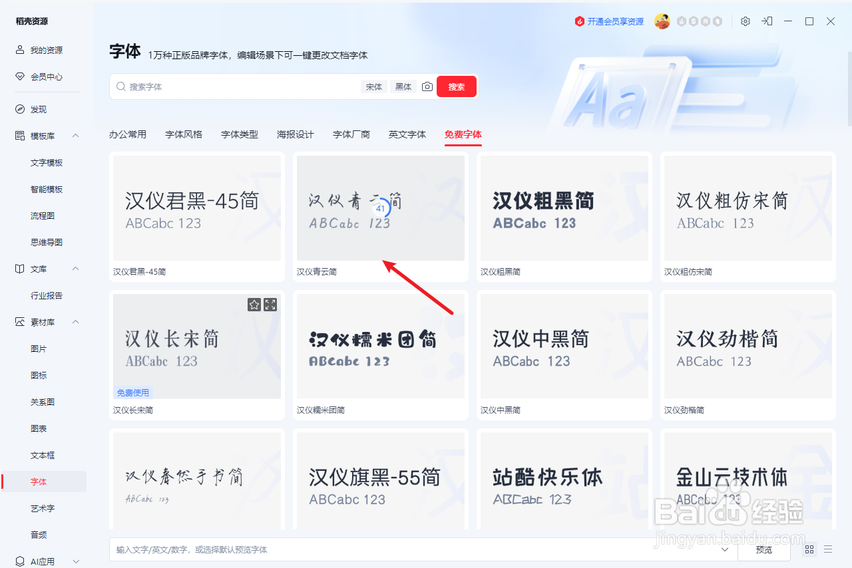Click the 模板库 sidebar icon
The height and width of the screenshot is (568, 852).
[x=20, y=136]
